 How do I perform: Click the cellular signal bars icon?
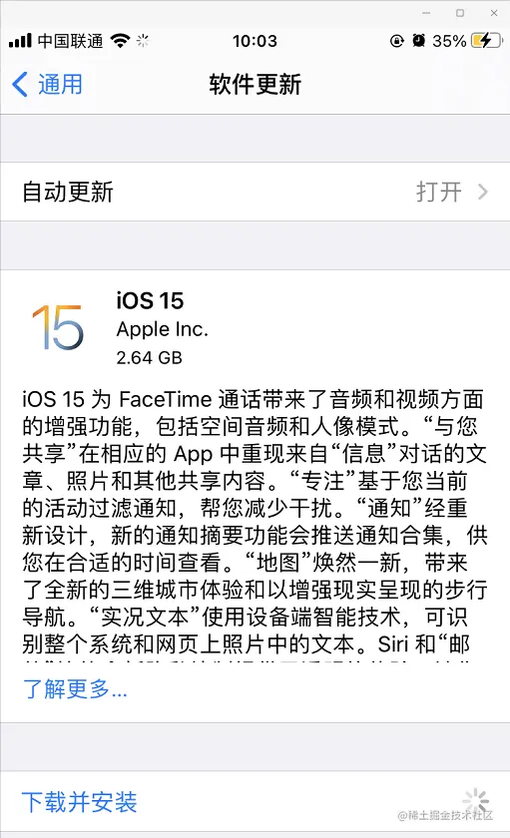click(20, 41)
